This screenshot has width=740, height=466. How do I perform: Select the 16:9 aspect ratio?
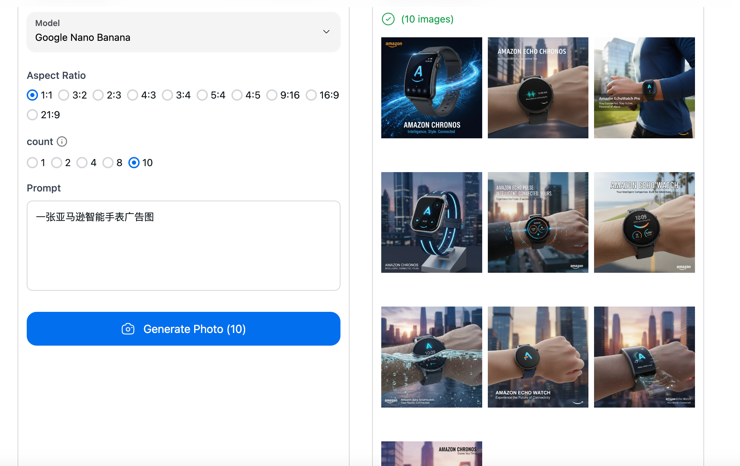pyautogui.click(x=311, y=95)
